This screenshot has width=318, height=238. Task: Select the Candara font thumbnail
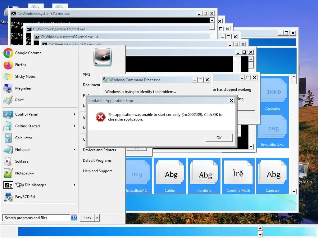point(272,175)
